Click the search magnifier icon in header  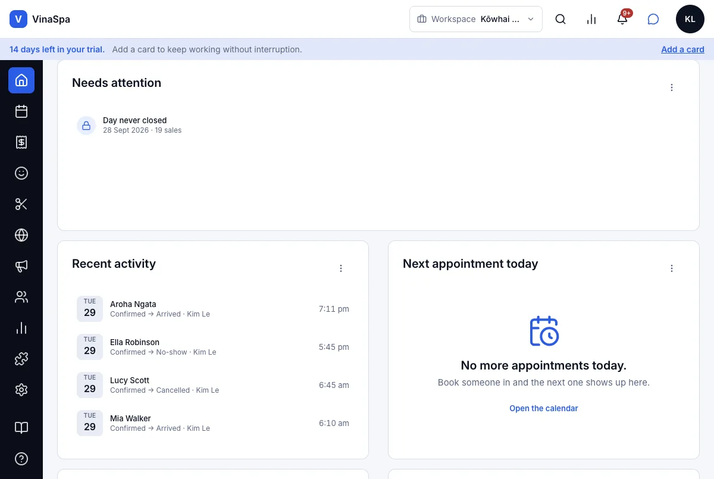coord(560,19)
